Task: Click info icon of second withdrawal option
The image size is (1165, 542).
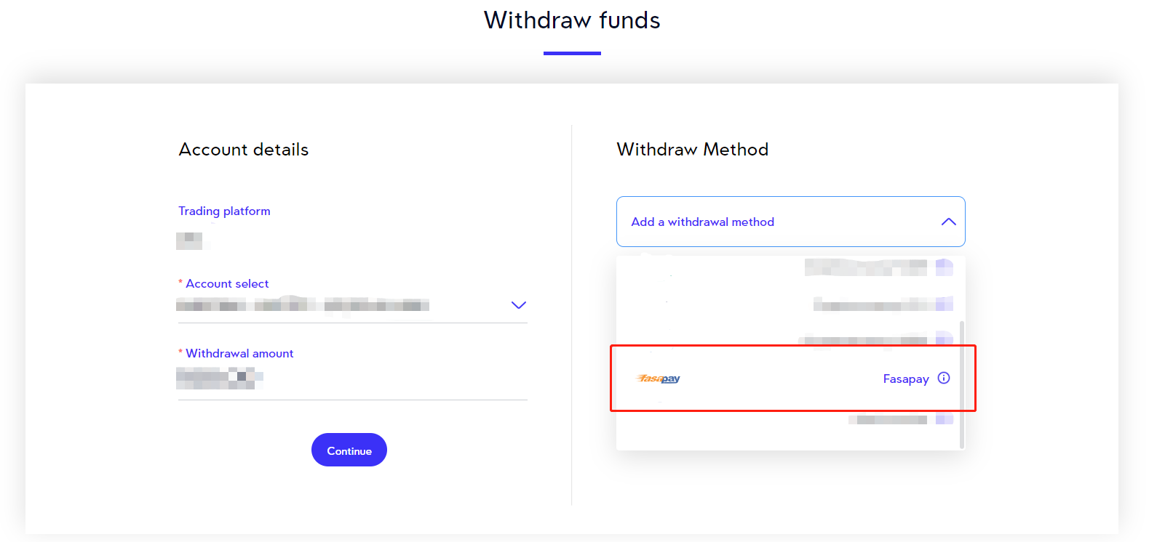Action: pyautogui.click(x=945, y=304)
